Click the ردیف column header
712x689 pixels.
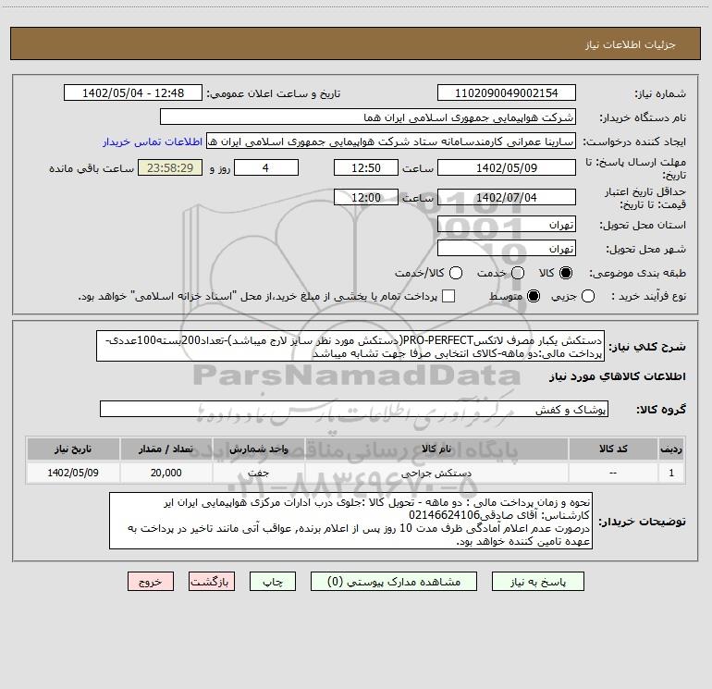coord(671,449)
